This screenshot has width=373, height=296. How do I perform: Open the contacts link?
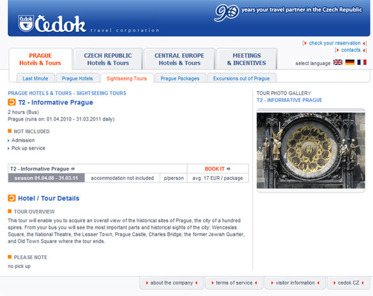tap(351, 50)
